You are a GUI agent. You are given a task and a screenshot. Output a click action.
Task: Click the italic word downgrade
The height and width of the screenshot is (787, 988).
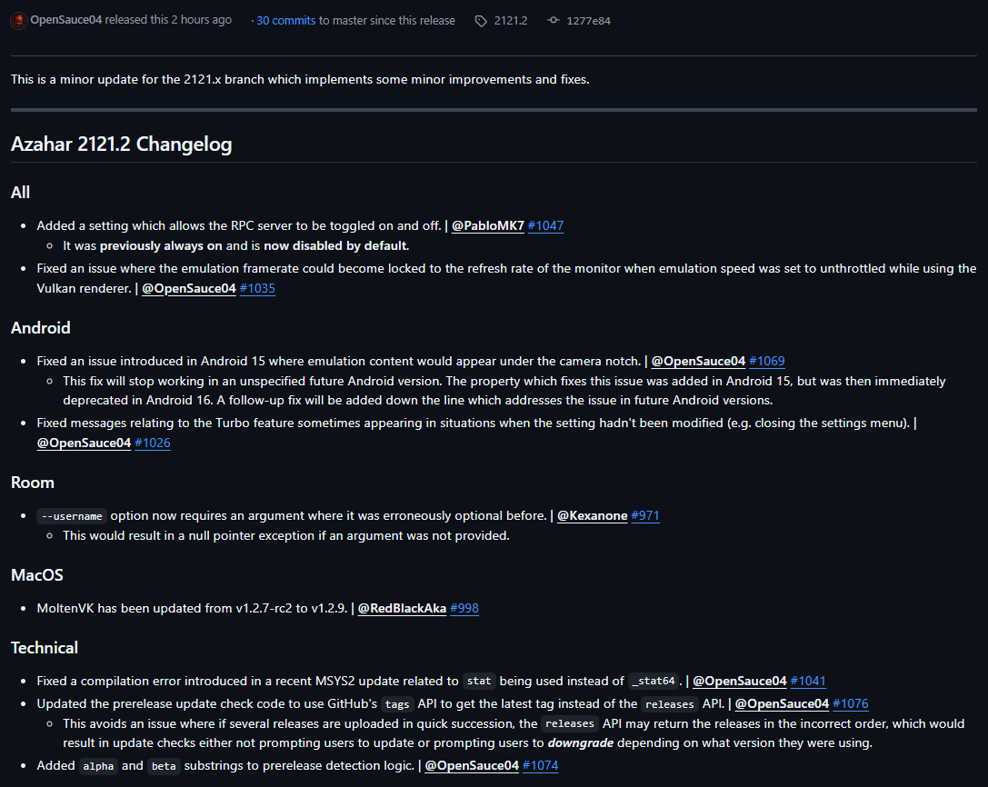click(x=580, y=742)
